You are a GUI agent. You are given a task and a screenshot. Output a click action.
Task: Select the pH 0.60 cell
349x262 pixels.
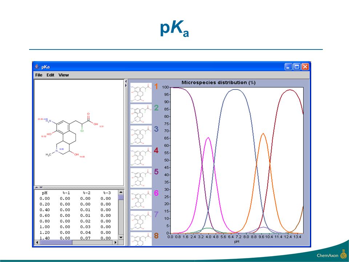tap(45, 215)
